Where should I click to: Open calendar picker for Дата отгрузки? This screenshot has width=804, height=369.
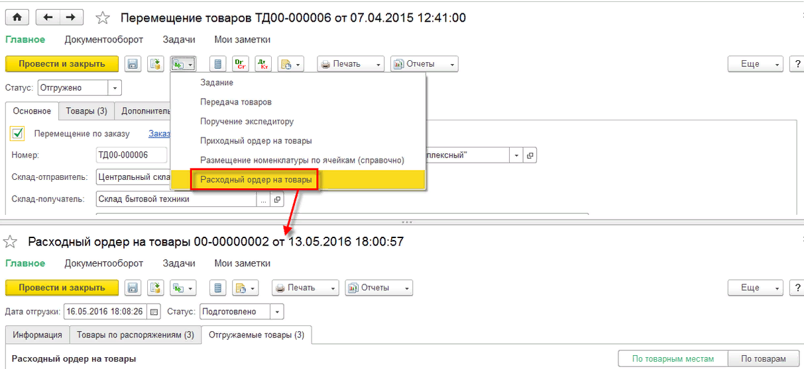154,311
